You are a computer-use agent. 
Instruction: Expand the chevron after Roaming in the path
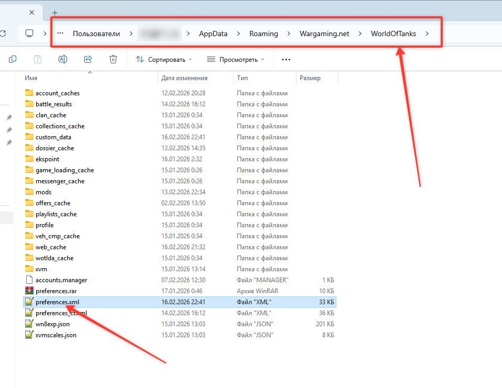[x=289, y=34]
